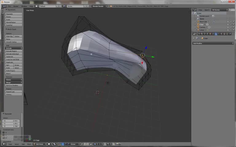Click the Basic Cube mesh icon in outliner
The image size is (236, 147).
point(198,22)
